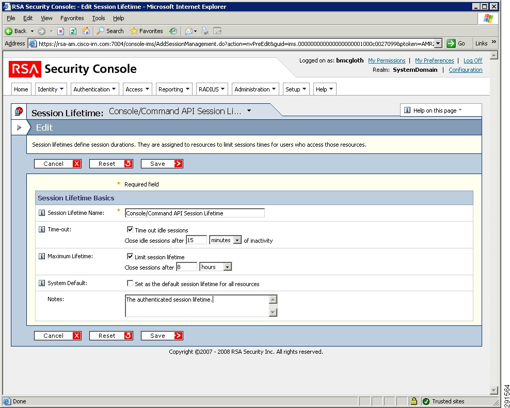Click the address bar URL field
Screen dimensions: 510x408
pos(235,43)
